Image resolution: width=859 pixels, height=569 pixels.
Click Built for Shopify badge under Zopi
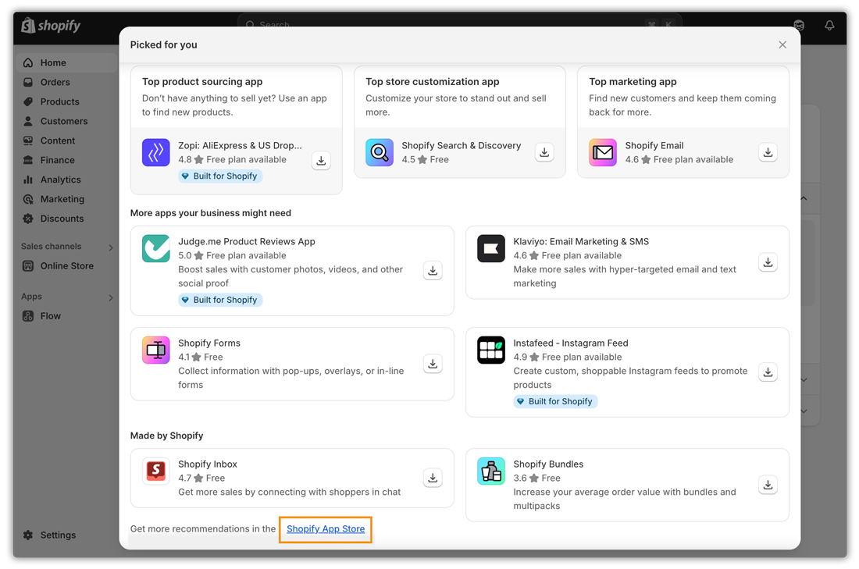click(220, 176)
